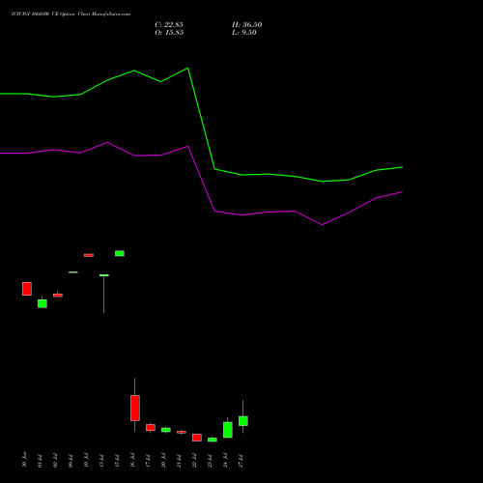
Task: Click the high value H: 36.50
Action: (246, 25)
